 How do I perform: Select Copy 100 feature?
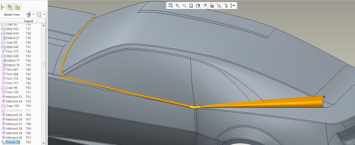13,106
